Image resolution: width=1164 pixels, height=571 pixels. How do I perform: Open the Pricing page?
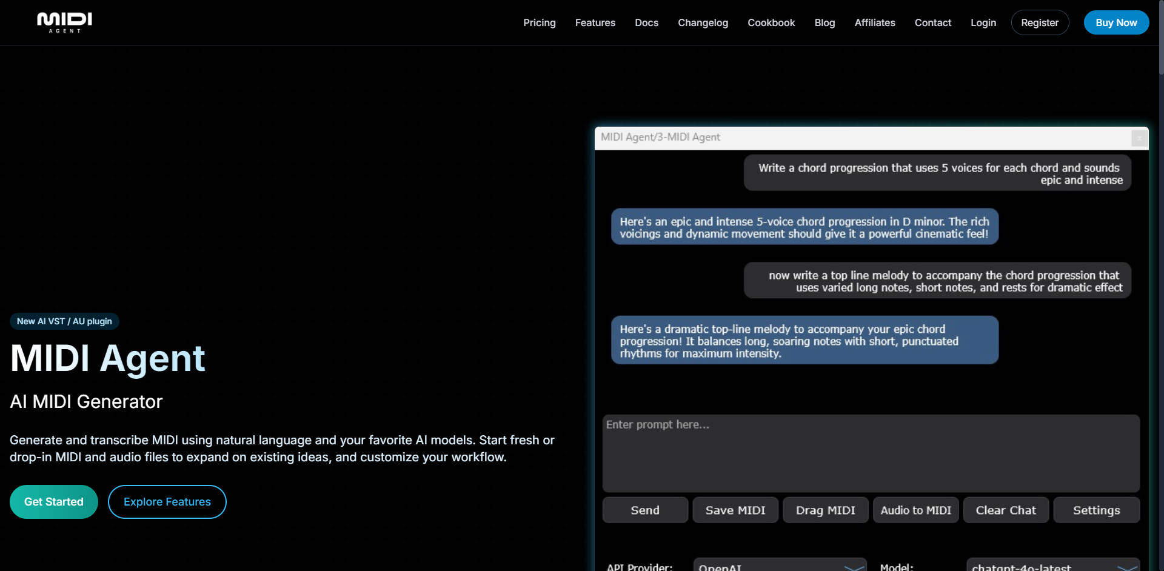(x=540, y=22)
